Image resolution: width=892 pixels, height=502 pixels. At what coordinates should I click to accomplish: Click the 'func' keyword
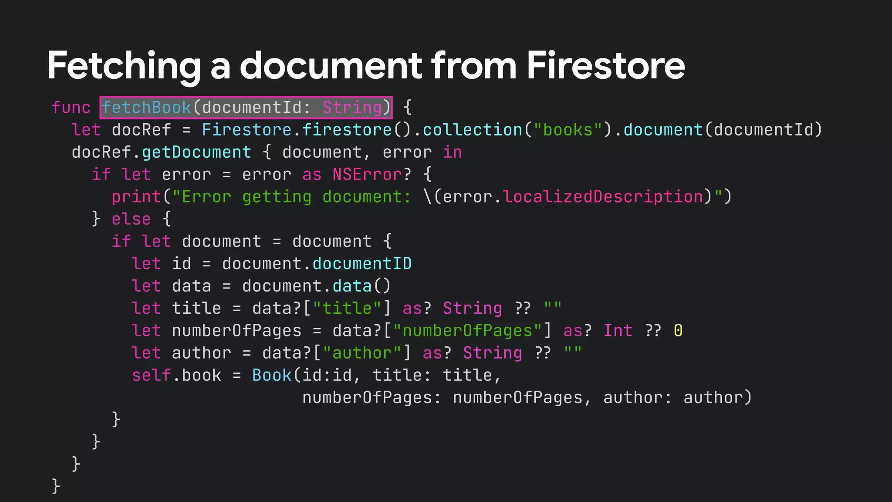click(71, 107)
